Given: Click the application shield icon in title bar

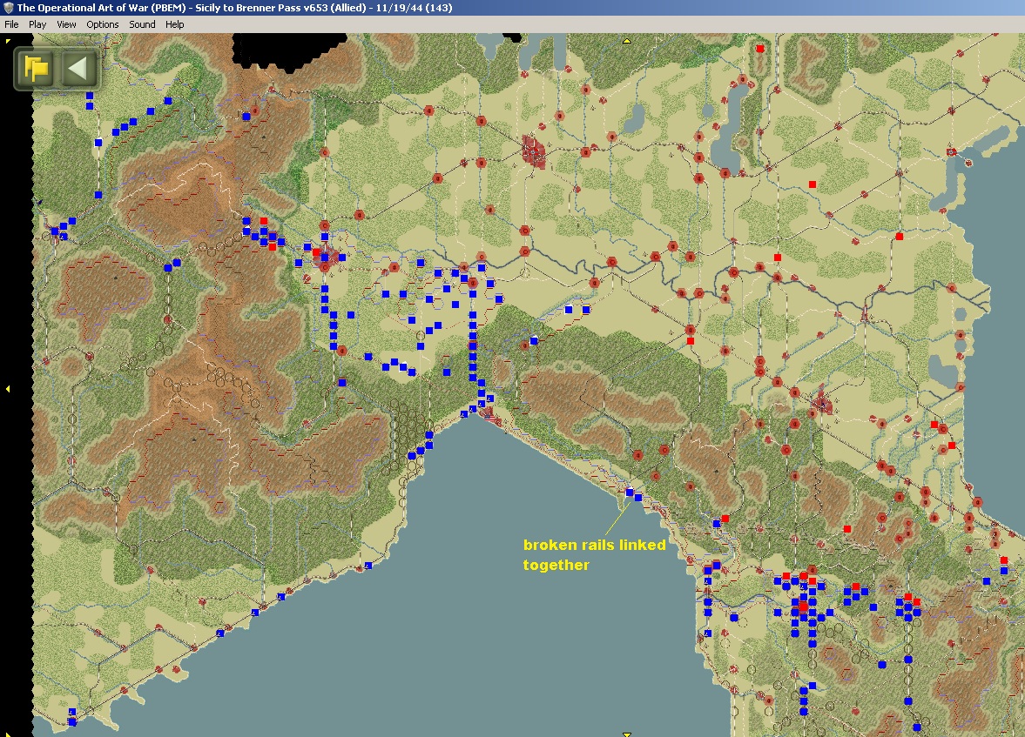Looking at the screenshot, I should tap(8, 8).
